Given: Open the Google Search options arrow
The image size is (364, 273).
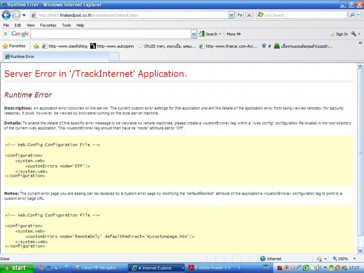Looking at the screenshot, I should click(220, 34).
